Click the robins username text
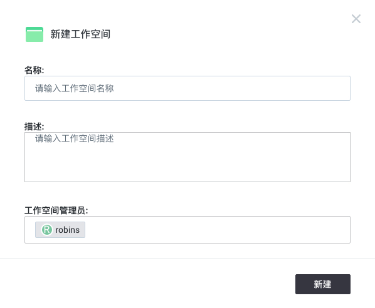Image resolution: width=375 pixels, height=308 pixels. point(68,230)
